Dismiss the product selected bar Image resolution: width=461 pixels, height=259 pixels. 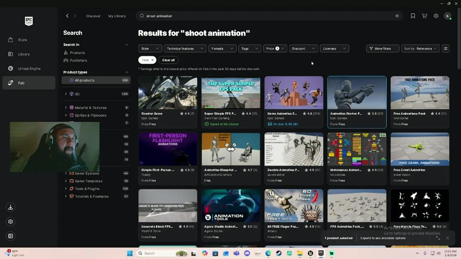447,238
